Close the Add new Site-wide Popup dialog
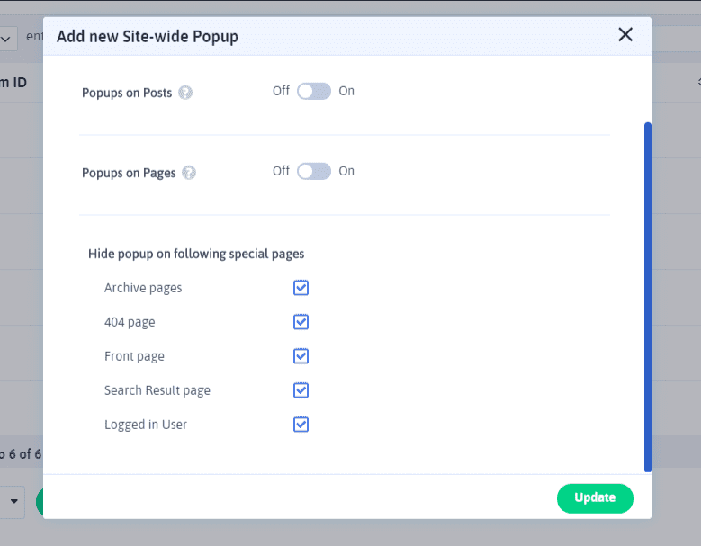Viewport: 701px width, 546px height. (625, 35)
